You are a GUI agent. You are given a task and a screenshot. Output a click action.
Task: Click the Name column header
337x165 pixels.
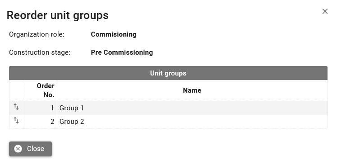coord(192,90)
